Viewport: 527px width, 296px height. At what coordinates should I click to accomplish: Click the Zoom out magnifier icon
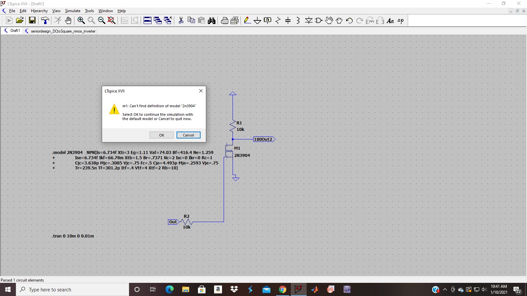point(101,20)
